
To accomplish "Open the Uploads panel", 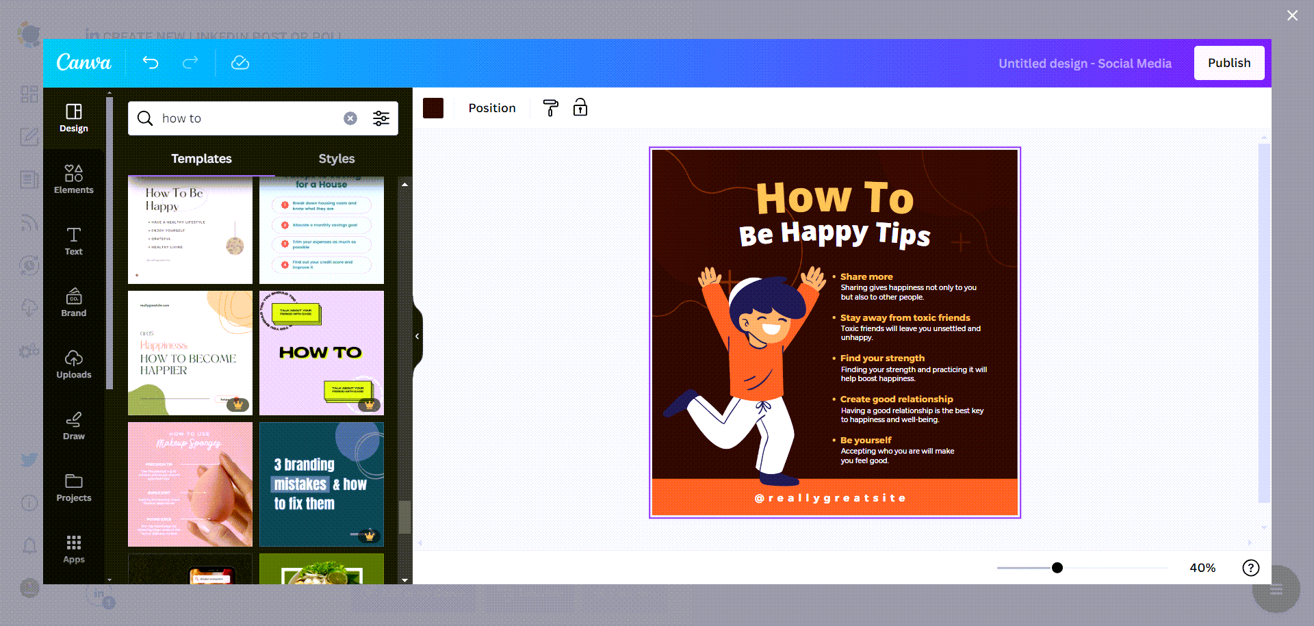I will (x=73, y=364).
